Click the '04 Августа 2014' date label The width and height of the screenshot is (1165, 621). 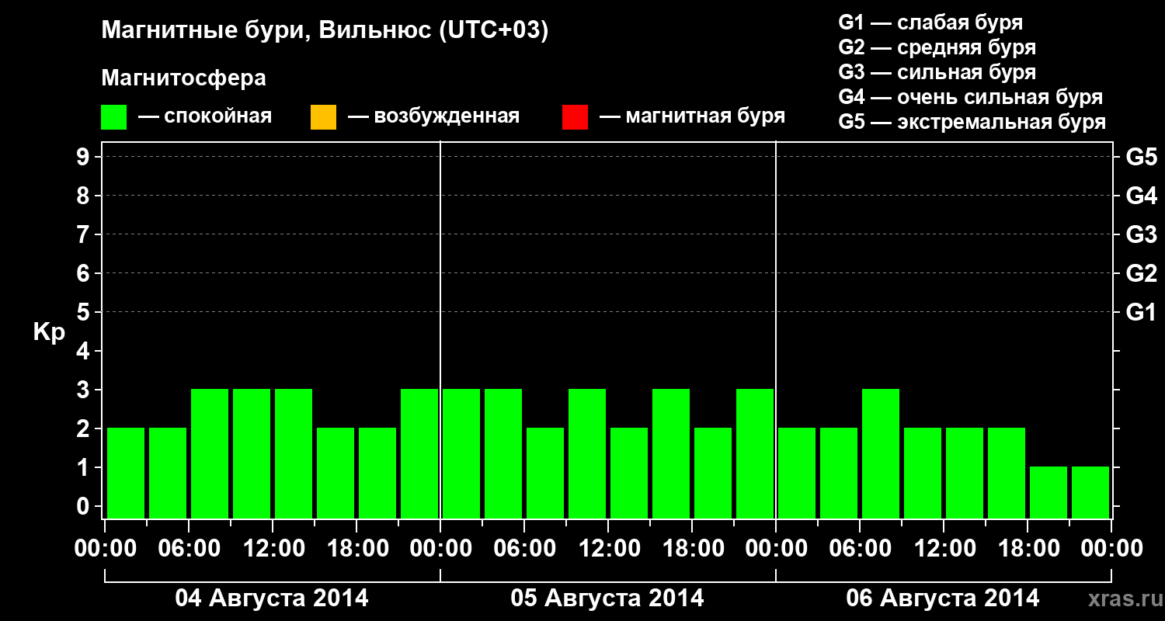click(272, 598)
